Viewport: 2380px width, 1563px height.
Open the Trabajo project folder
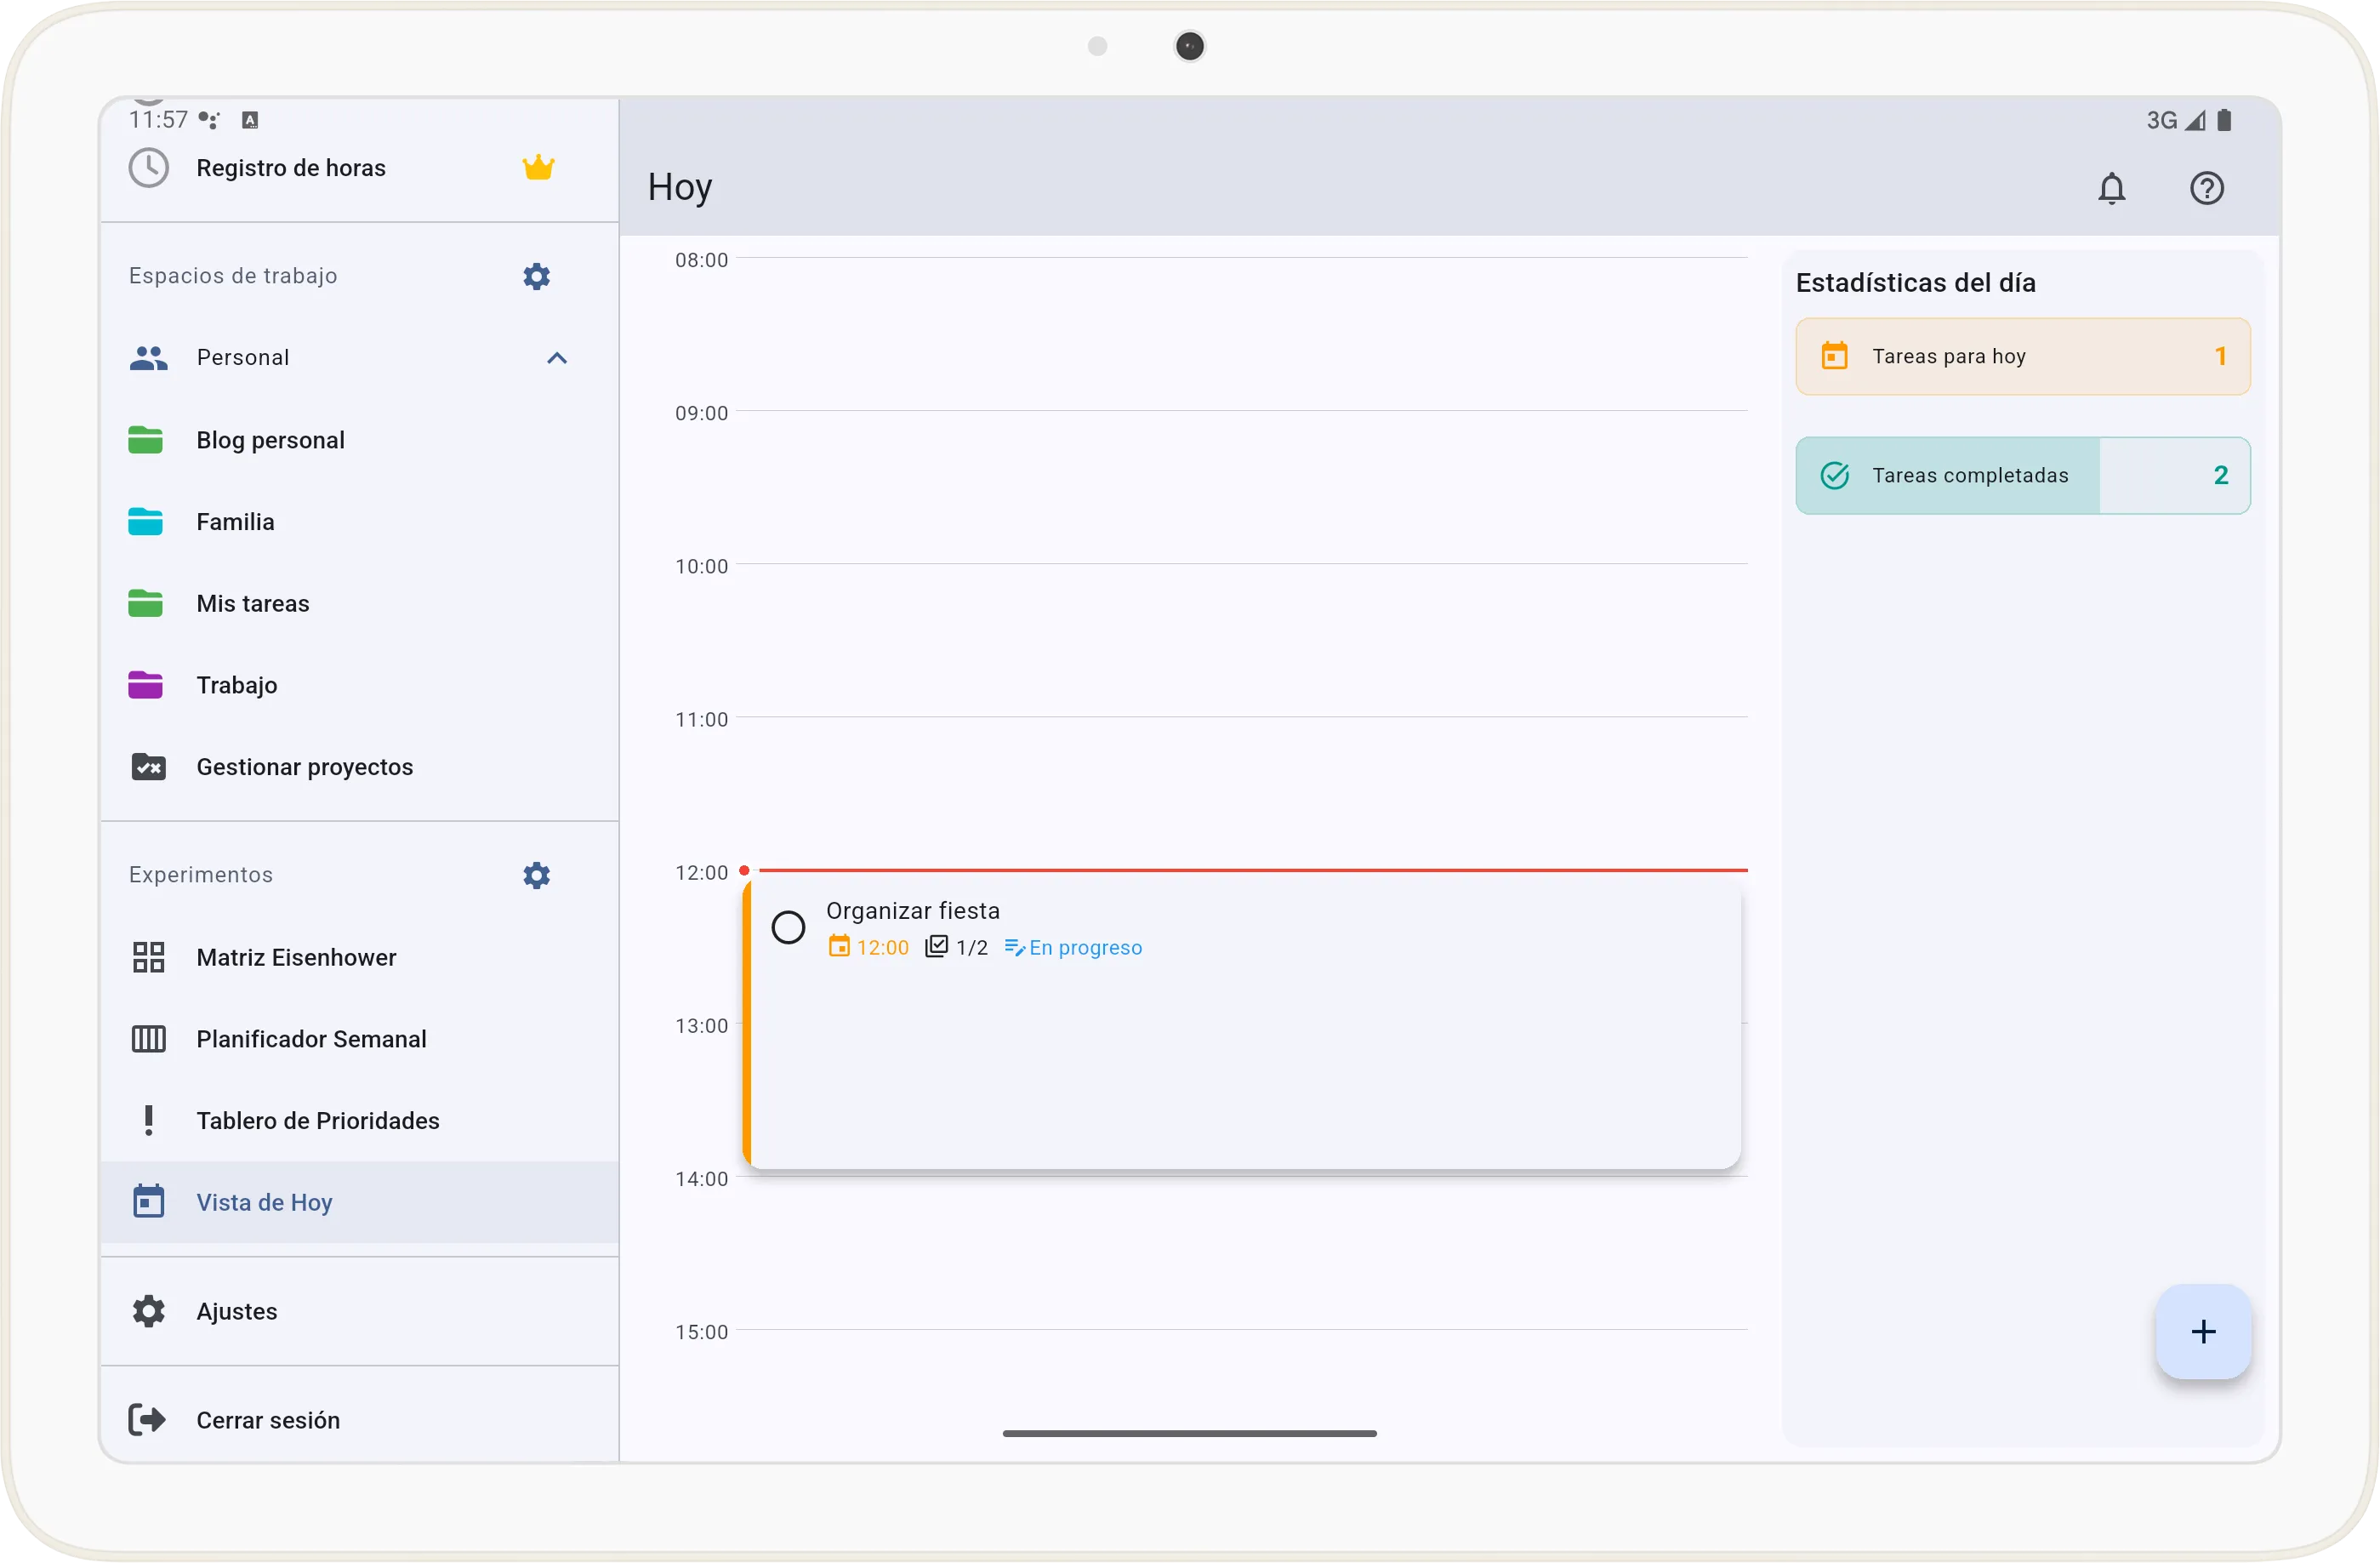pos(237,685)
